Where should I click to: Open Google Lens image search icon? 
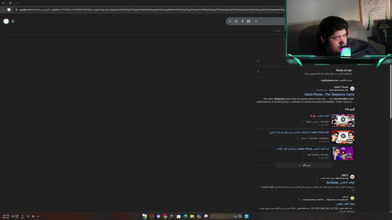(x=236, y=21)
